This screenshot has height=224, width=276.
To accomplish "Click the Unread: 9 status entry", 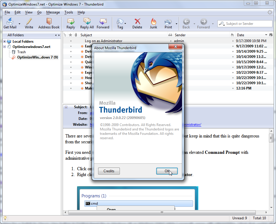I will pyautogui.click(x=240, y=218).
